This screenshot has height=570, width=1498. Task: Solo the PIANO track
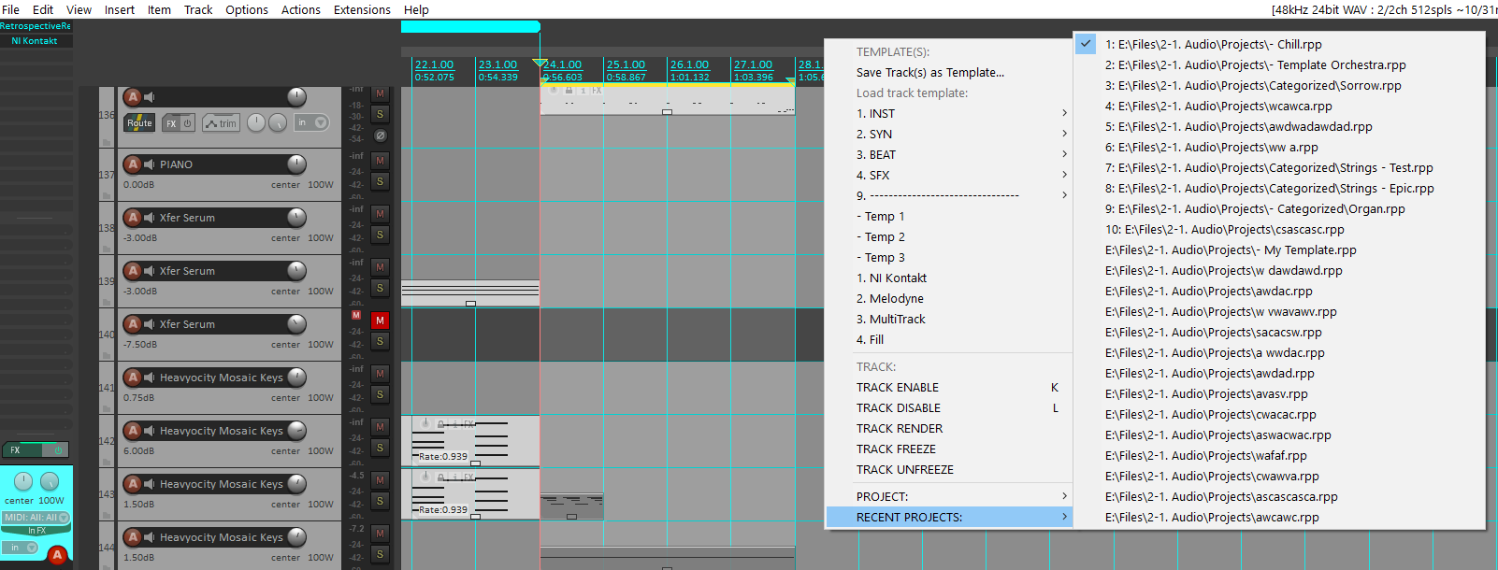pos(380,181)
